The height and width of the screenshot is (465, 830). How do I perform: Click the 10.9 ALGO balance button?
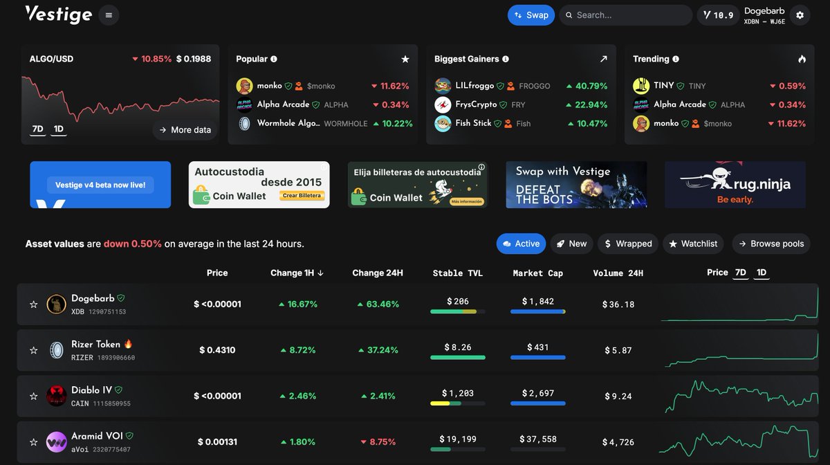point(717,15)
